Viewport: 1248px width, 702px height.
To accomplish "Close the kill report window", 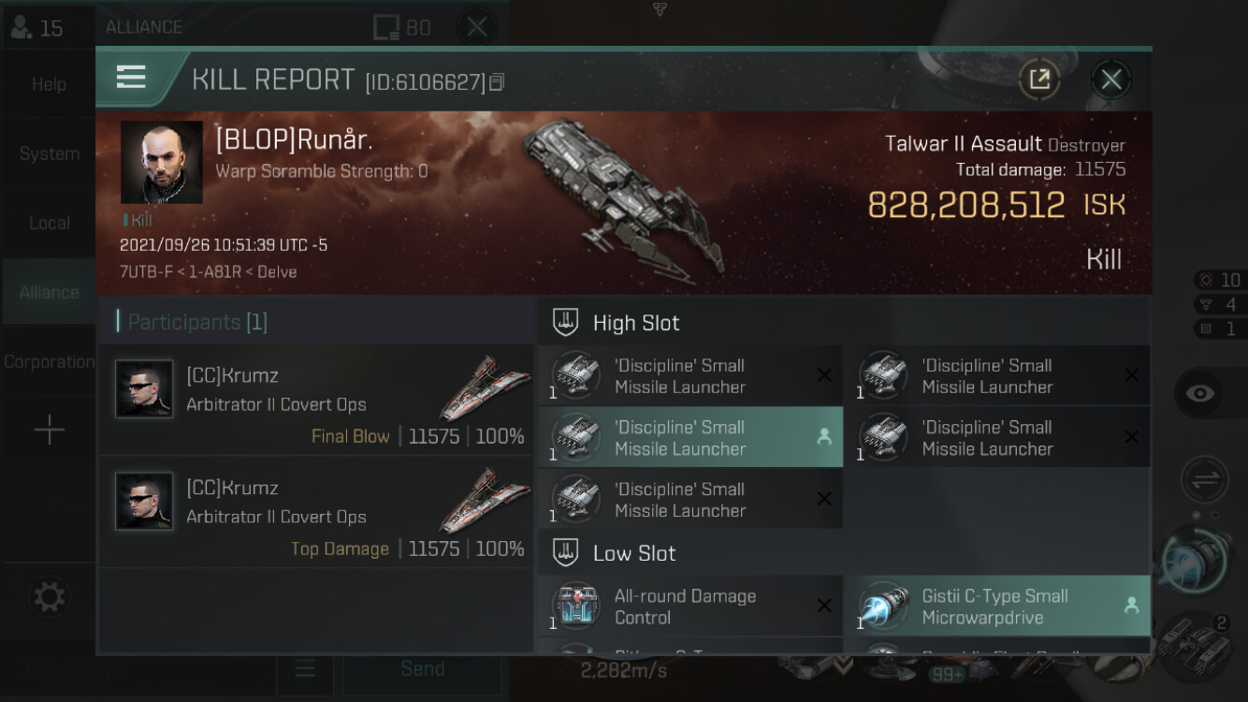I will [1110, 80].
